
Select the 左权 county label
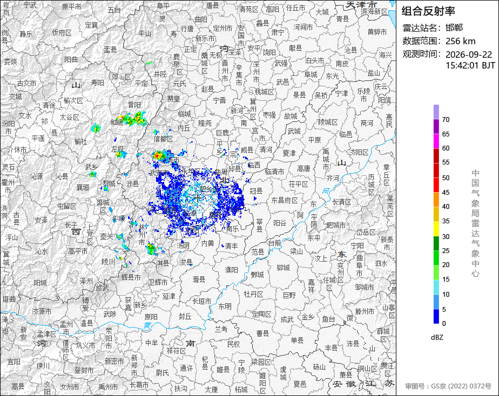pos(117,148)
